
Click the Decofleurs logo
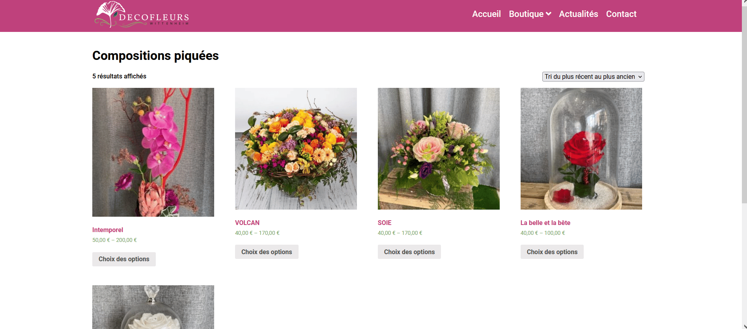tap(142, 15)
